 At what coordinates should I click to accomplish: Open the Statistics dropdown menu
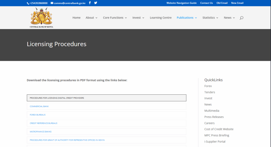click(x=210, y=18)
